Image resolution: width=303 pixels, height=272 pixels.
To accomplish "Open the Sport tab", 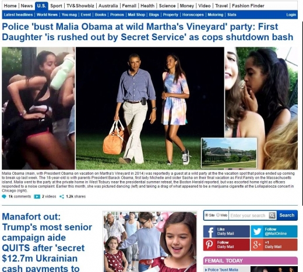I will point(56,6).
